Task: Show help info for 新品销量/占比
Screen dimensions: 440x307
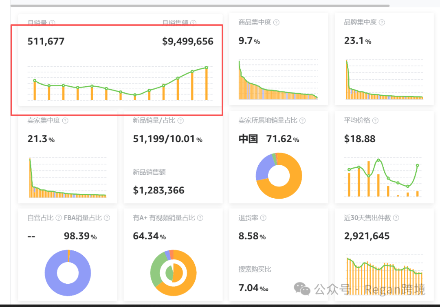Action: 181,121
